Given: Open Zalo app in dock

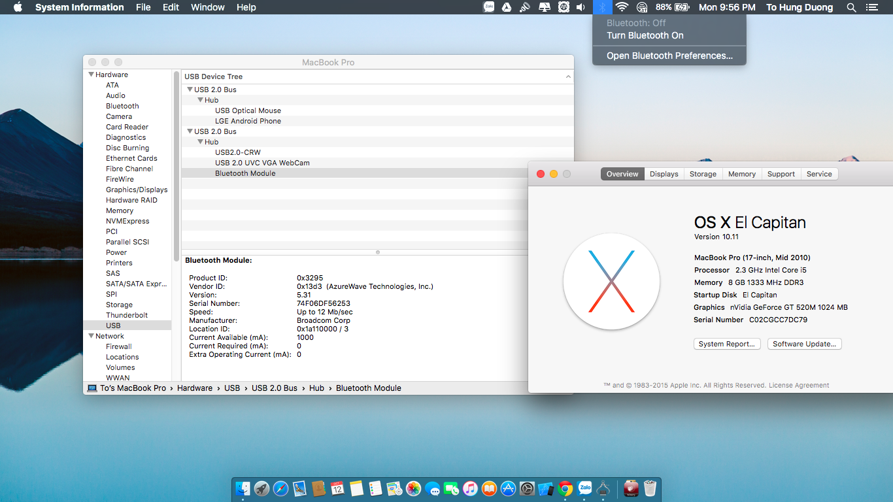Looking at the screenshot, I should [x=584, y=488].
